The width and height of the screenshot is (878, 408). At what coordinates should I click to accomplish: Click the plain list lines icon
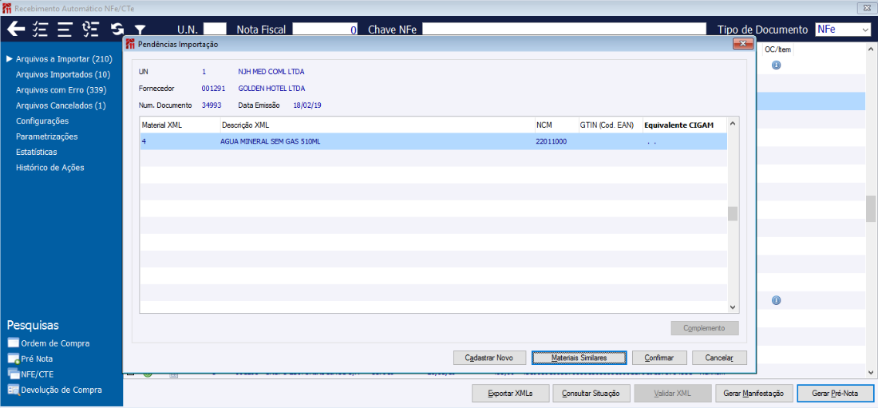65,29
